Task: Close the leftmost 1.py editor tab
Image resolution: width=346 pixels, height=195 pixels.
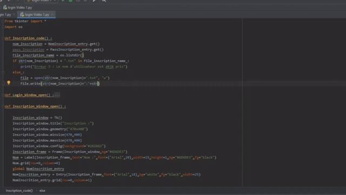Action: point(14,15)
